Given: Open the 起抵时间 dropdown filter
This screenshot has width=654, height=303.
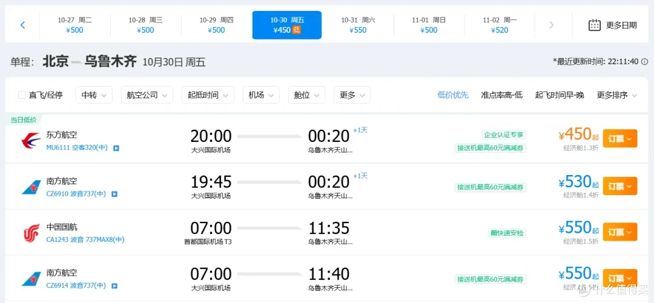Looking at the screenshot, I should click(x=208, y=95).
